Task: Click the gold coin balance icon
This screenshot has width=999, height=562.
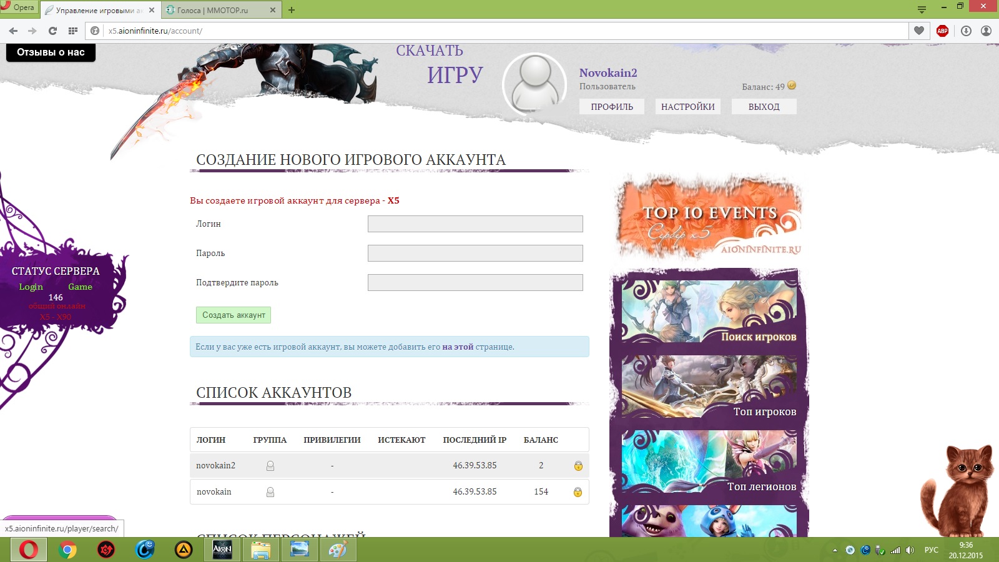Action: point(792,86)
